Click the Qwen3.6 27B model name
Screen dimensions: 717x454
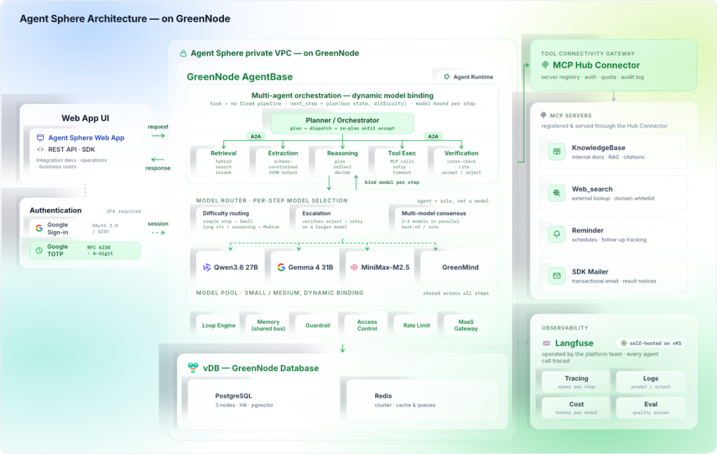point(236,268)
